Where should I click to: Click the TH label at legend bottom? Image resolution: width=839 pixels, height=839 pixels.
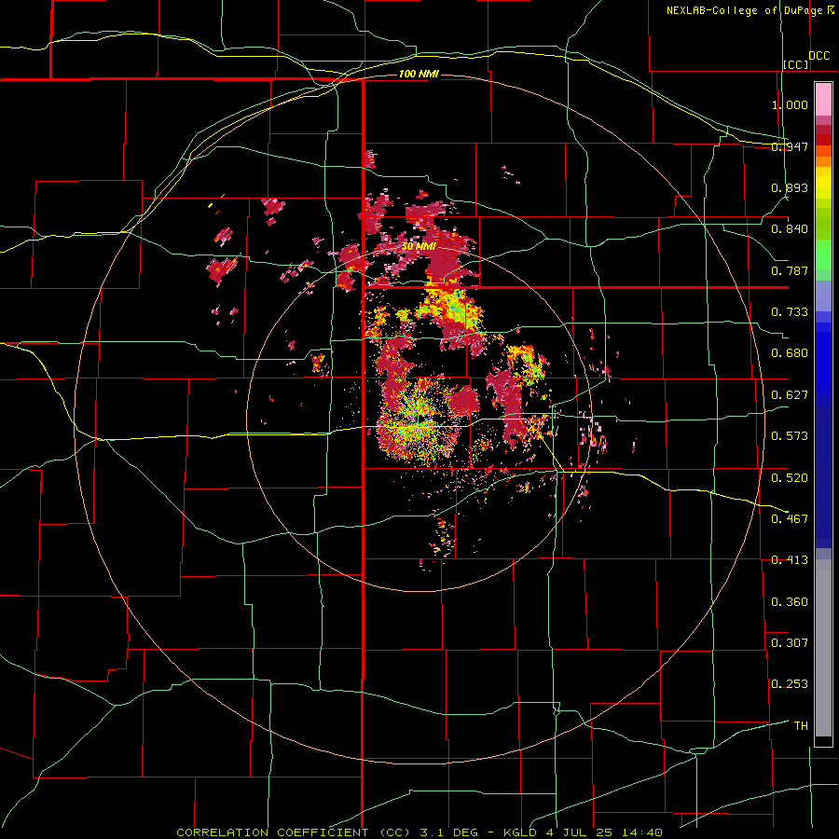pyautogui.click(x=801, y=726)
